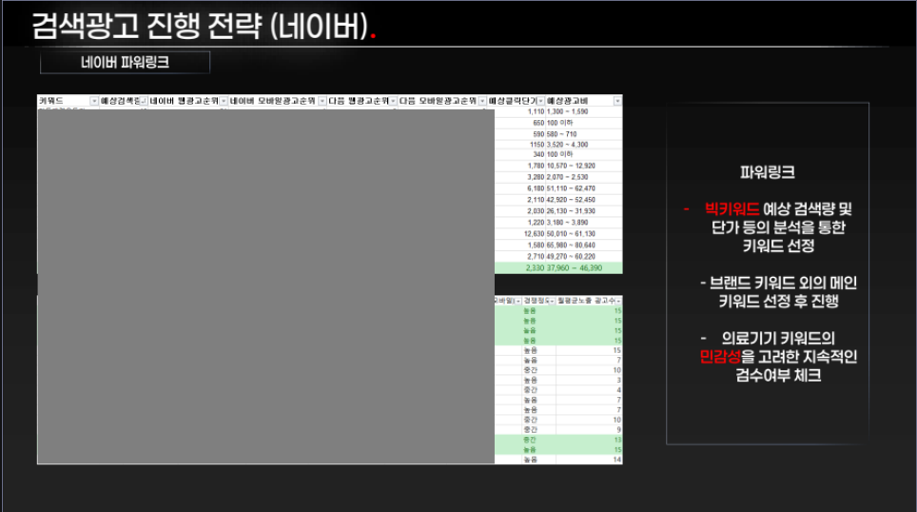Select the ad count cell 9

click(x=618, y=430)
